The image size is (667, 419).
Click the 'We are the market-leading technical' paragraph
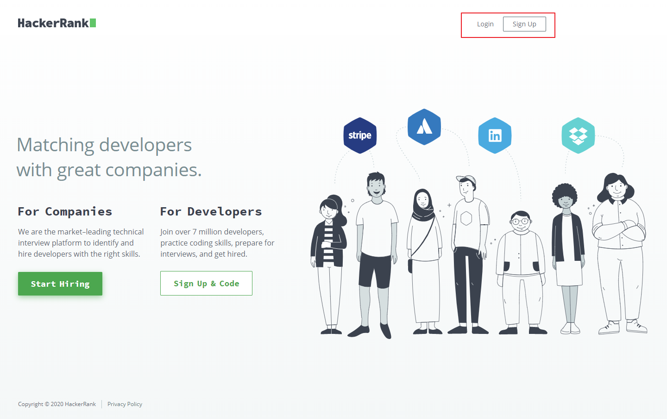coord(81,243)
